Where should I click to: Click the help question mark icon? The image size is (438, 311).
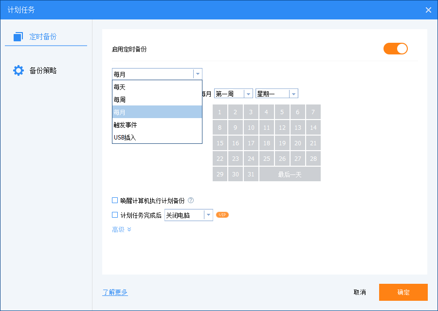[x=191, y=200]
